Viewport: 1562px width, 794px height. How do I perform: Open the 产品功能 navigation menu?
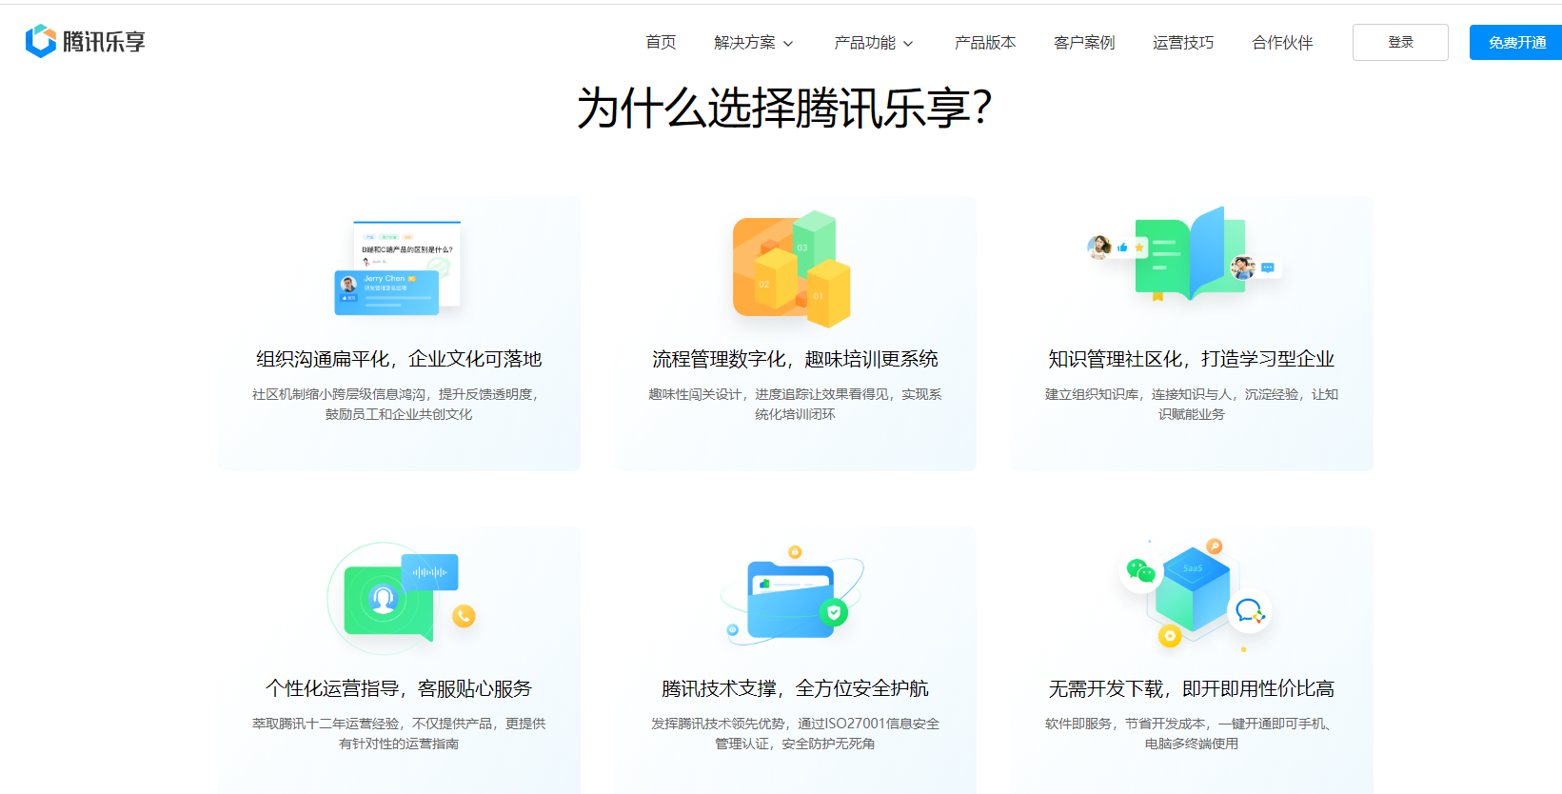pos(864,43)
